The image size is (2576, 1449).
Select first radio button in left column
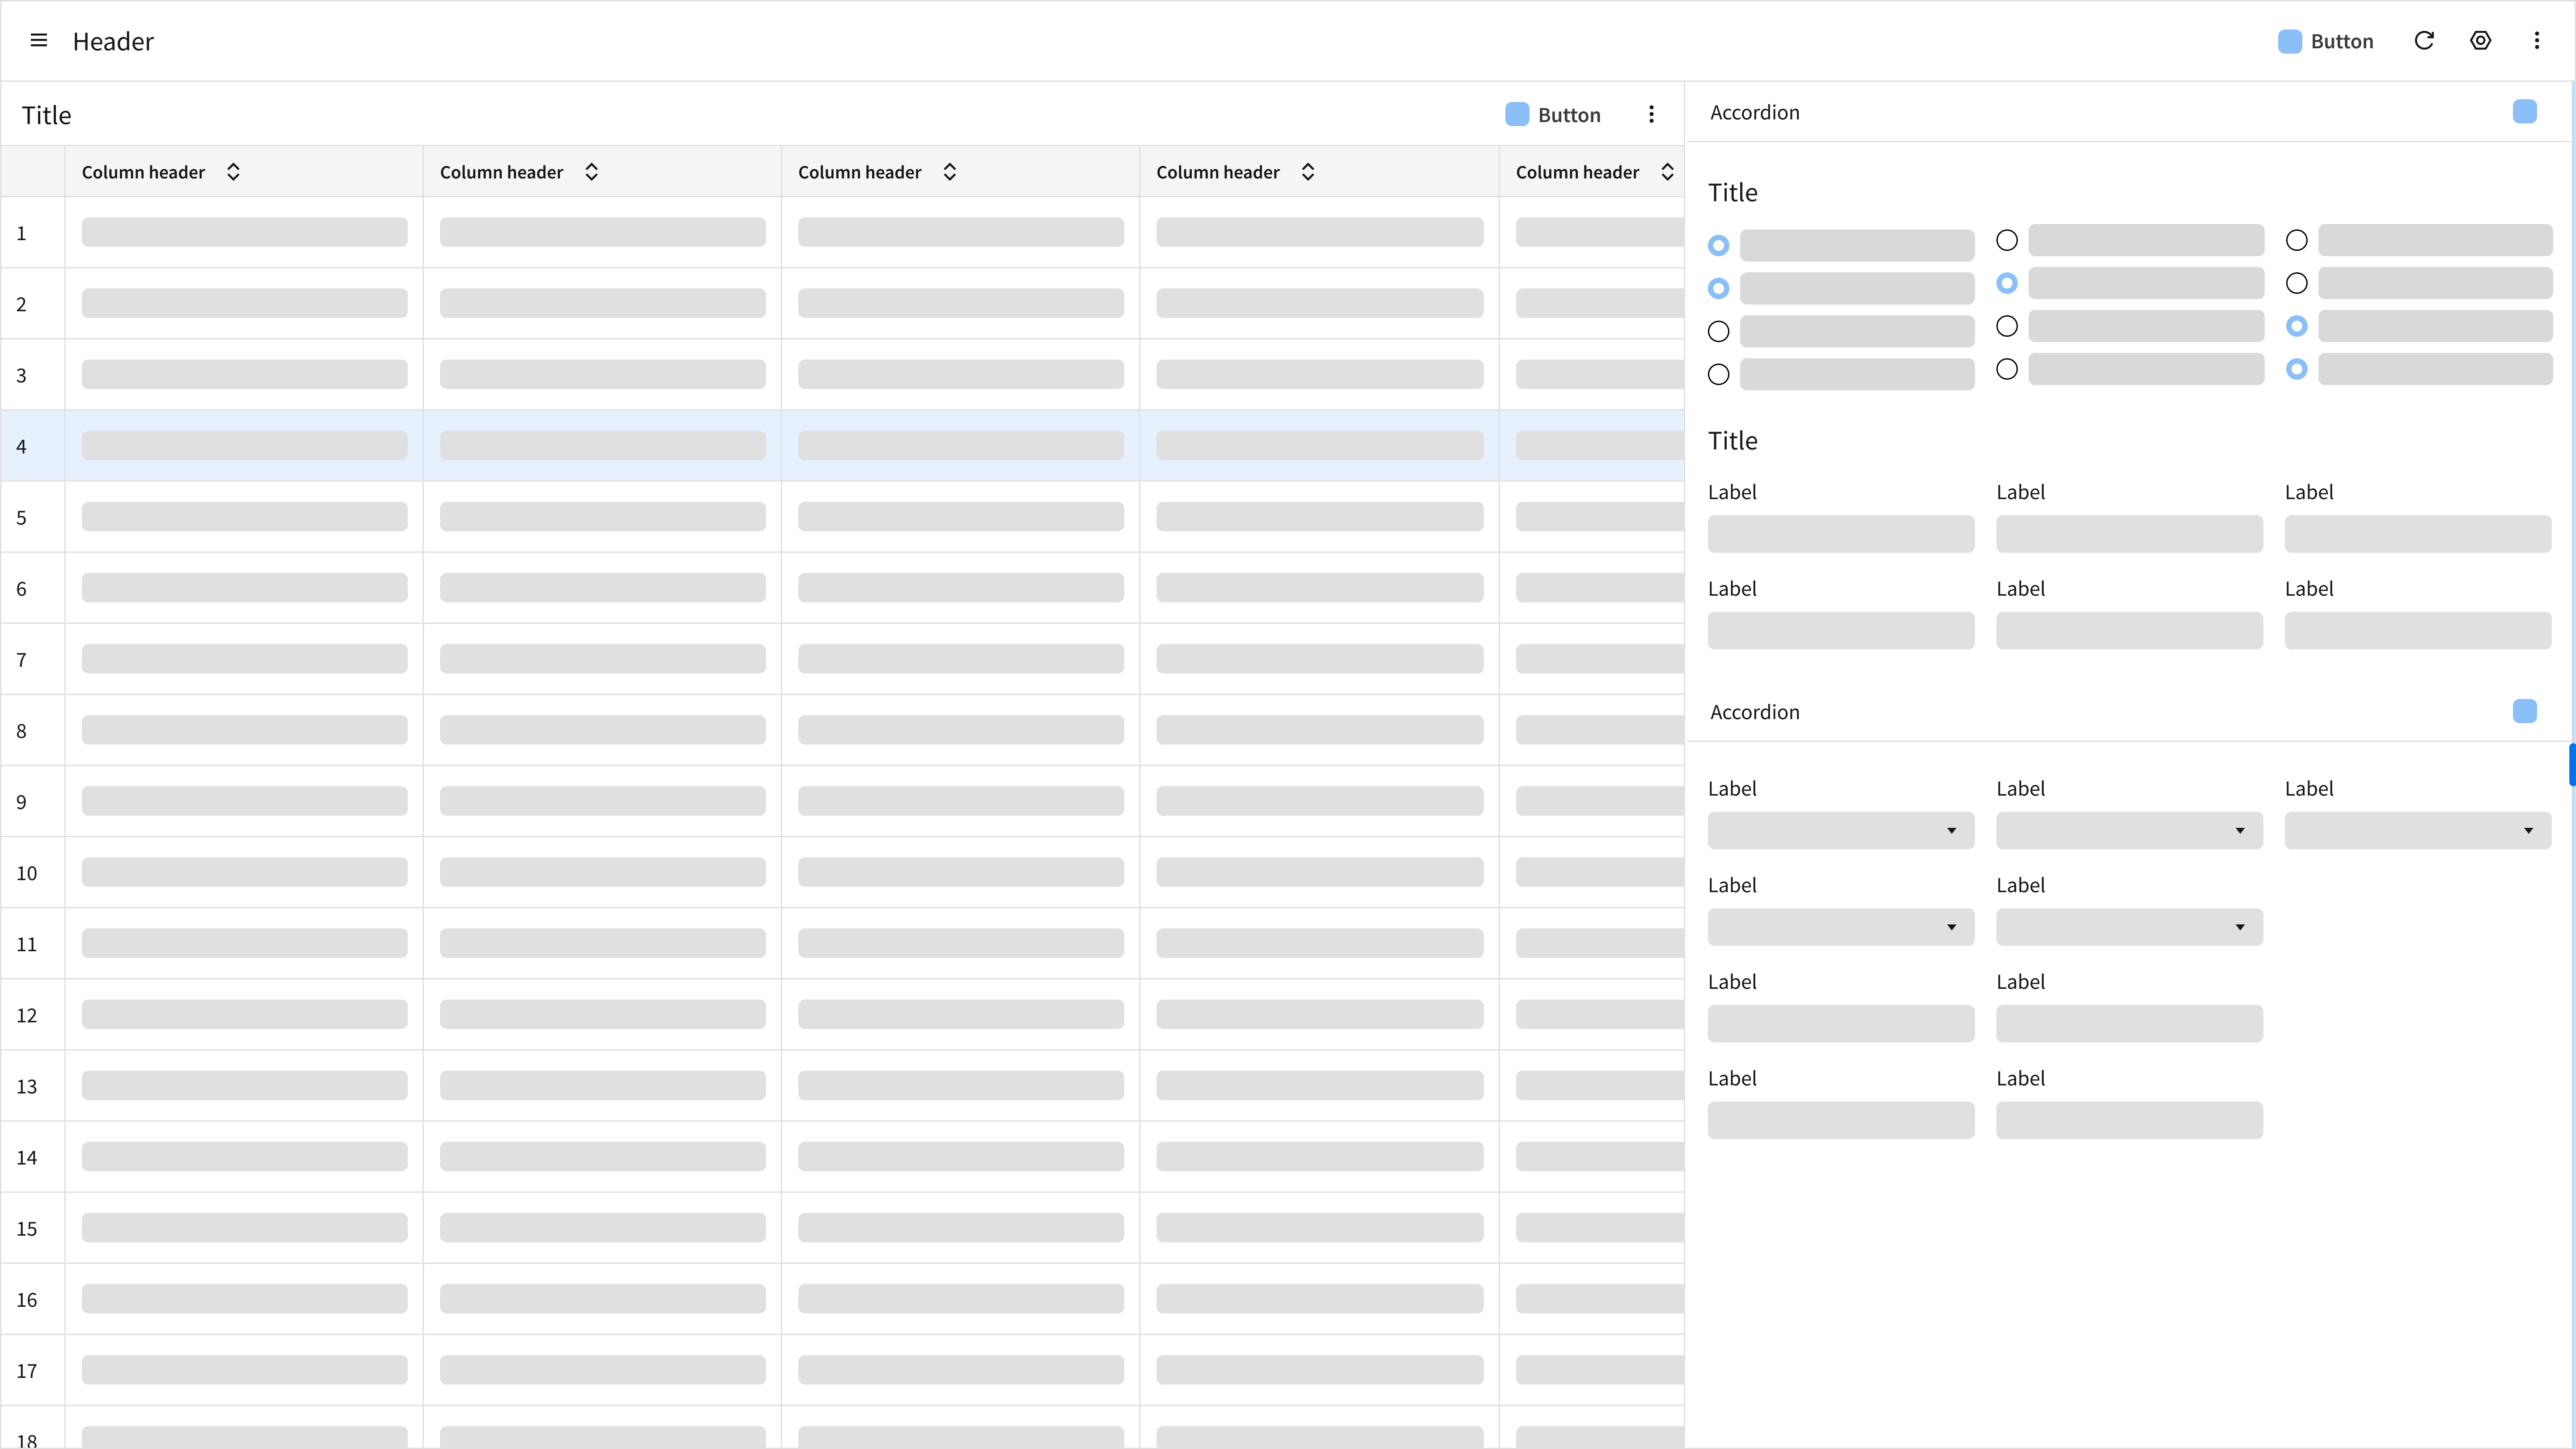(x=1718, y=246)
